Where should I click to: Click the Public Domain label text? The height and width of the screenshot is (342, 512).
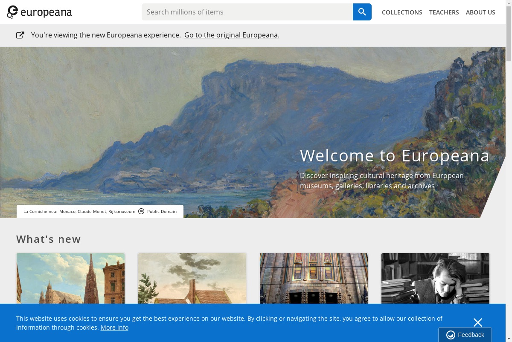point(162,211)
